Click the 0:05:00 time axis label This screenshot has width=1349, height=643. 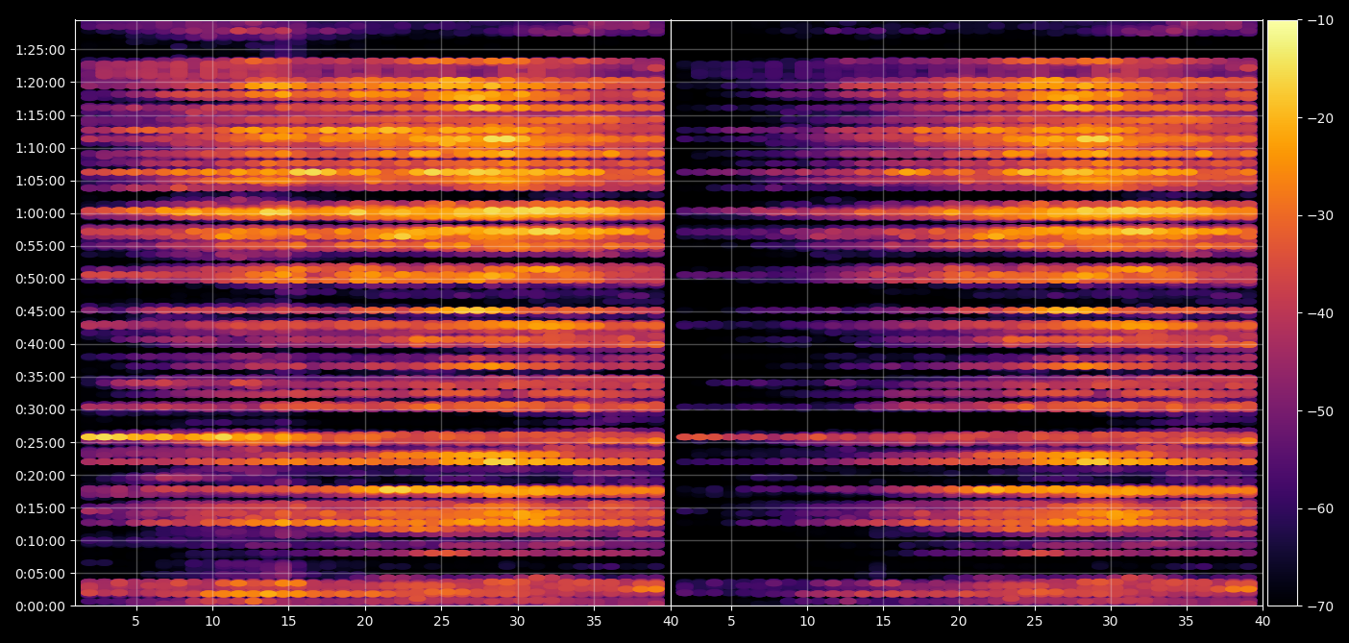[40, 574]
